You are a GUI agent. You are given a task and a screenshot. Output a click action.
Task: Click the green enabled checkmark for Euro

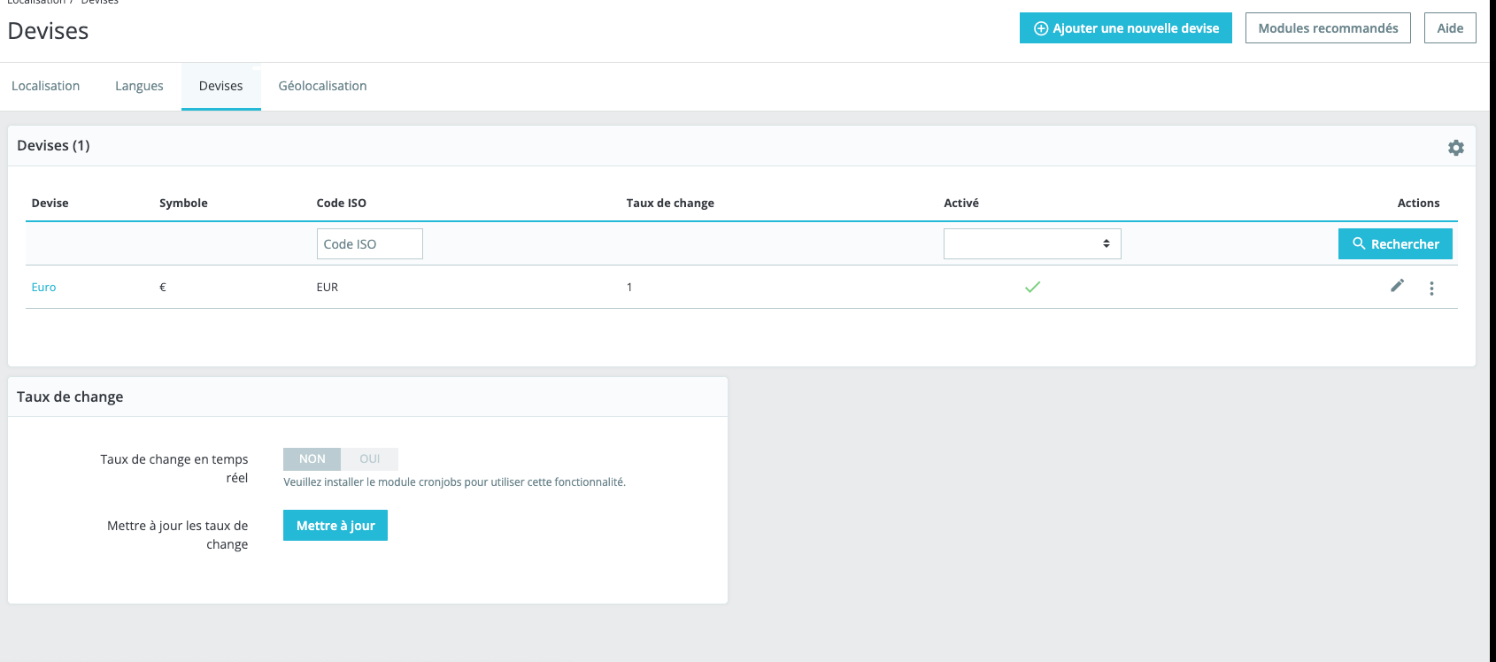pyautogui.click(x=1032, y=287)
